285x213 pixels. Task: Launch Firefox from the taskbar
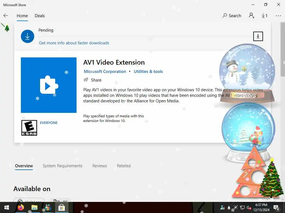click(21, 207)
